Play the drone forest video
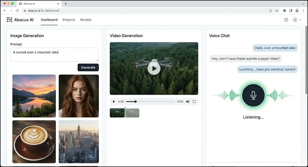 154,68
